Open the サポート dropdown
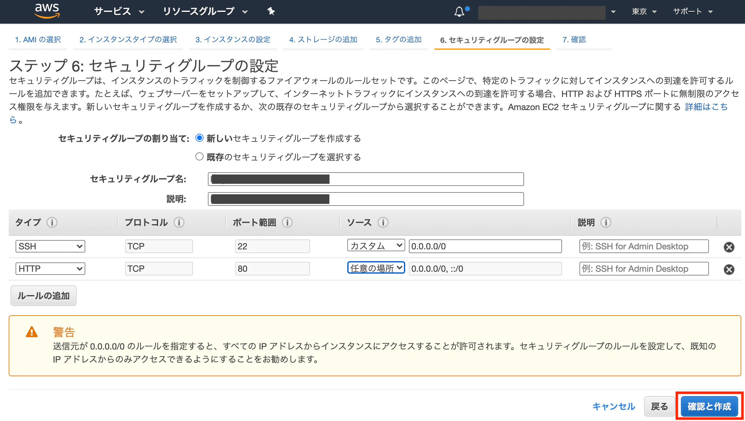The width and height of the screenshot is (745, 421). pyautogui.click(x=693, y=12)
